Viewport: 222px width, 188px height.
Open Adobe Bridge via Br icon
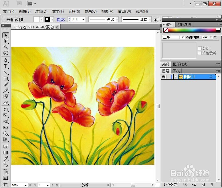19,3
